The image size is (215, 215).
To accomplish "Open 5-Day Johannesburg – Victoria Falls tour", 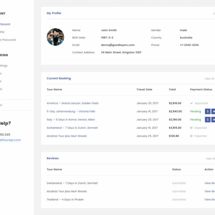I will coord(71,111).
